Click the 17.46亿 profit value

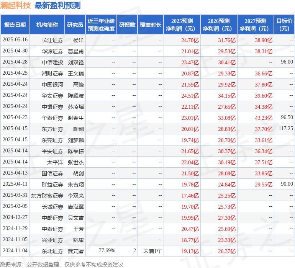(x=190, y=196)
